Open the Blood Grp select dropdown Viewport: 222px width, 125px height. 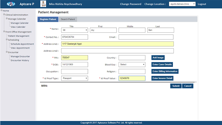coord(132,65)
